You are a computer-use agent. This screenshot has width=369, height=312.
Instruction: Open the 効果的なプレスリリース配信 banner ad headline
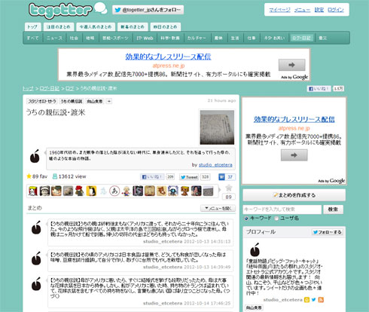[x=168, y=57]
